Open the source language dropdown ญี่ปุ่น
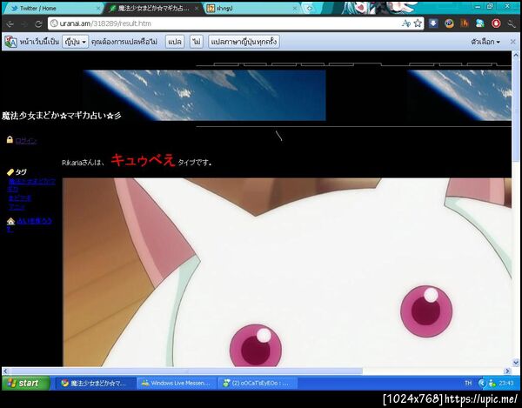 pos(75,42)
